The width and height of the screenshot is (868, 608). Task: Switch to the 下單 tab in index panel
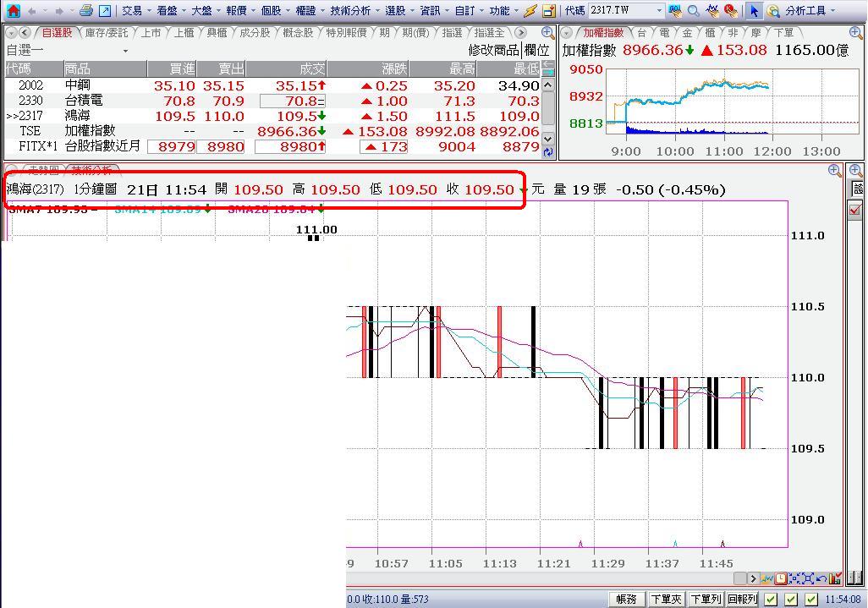coord(783,33)
